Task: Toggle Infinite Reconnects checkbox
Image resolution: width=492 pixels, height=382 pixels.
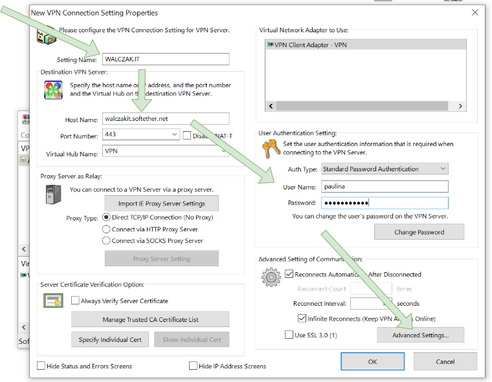Action: click(302, 319)
